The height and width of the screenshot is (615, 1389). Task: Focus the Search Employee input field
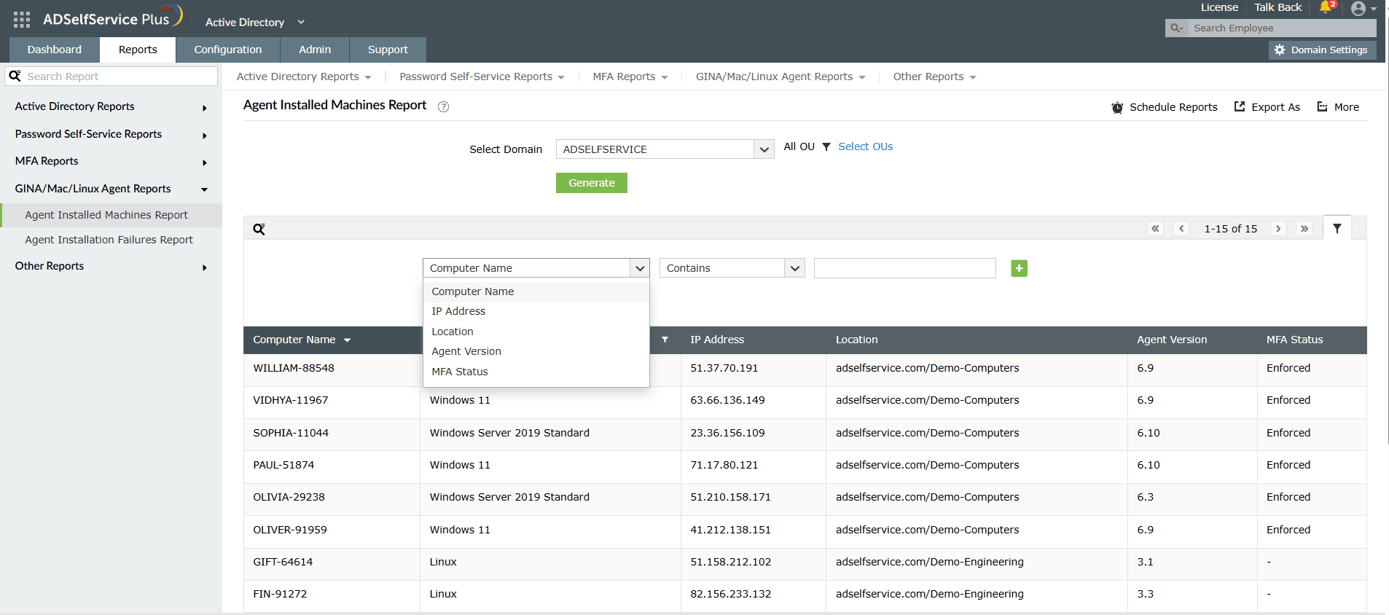1281,28
